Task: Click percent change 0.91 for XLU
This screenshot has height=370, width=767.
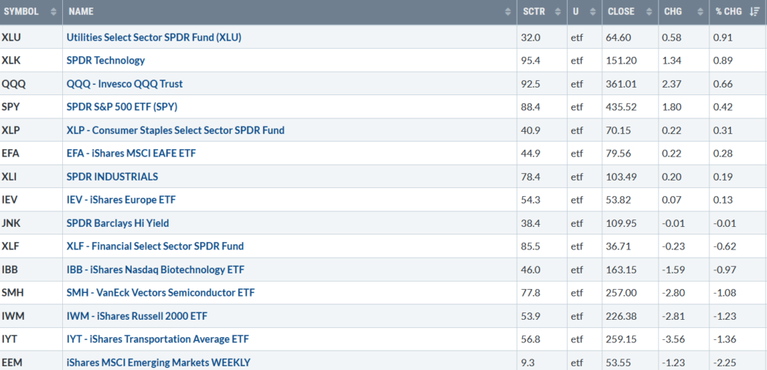Action: click(x=724, y=37)
